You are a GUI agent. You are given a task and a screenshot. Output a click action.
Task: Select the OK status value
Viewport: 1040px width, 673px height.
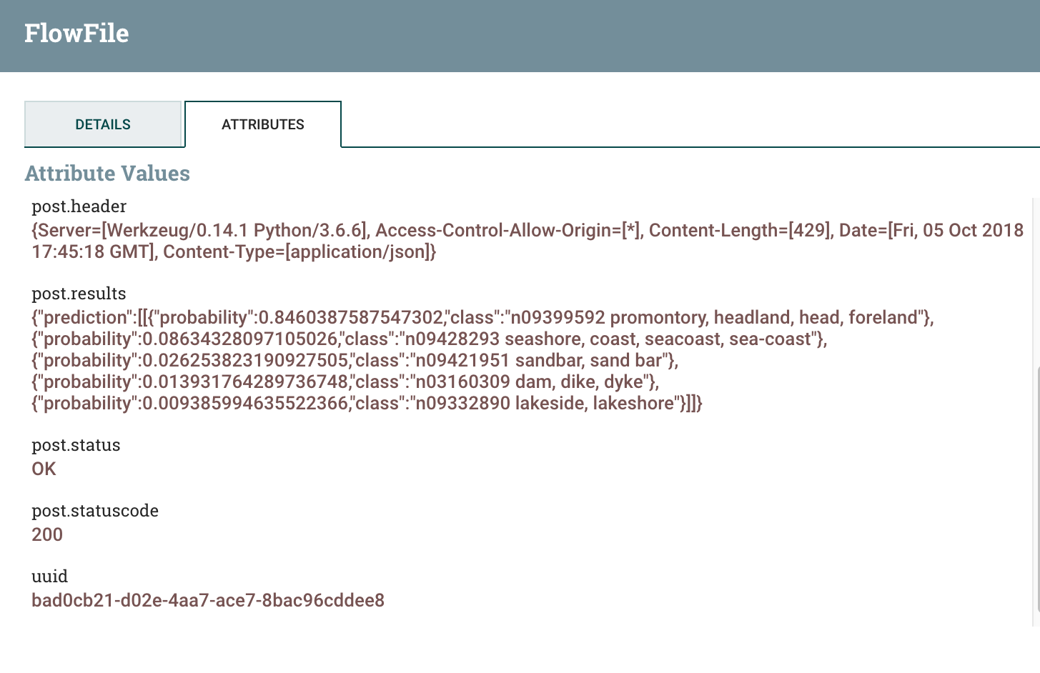click(x=44, y=469)
